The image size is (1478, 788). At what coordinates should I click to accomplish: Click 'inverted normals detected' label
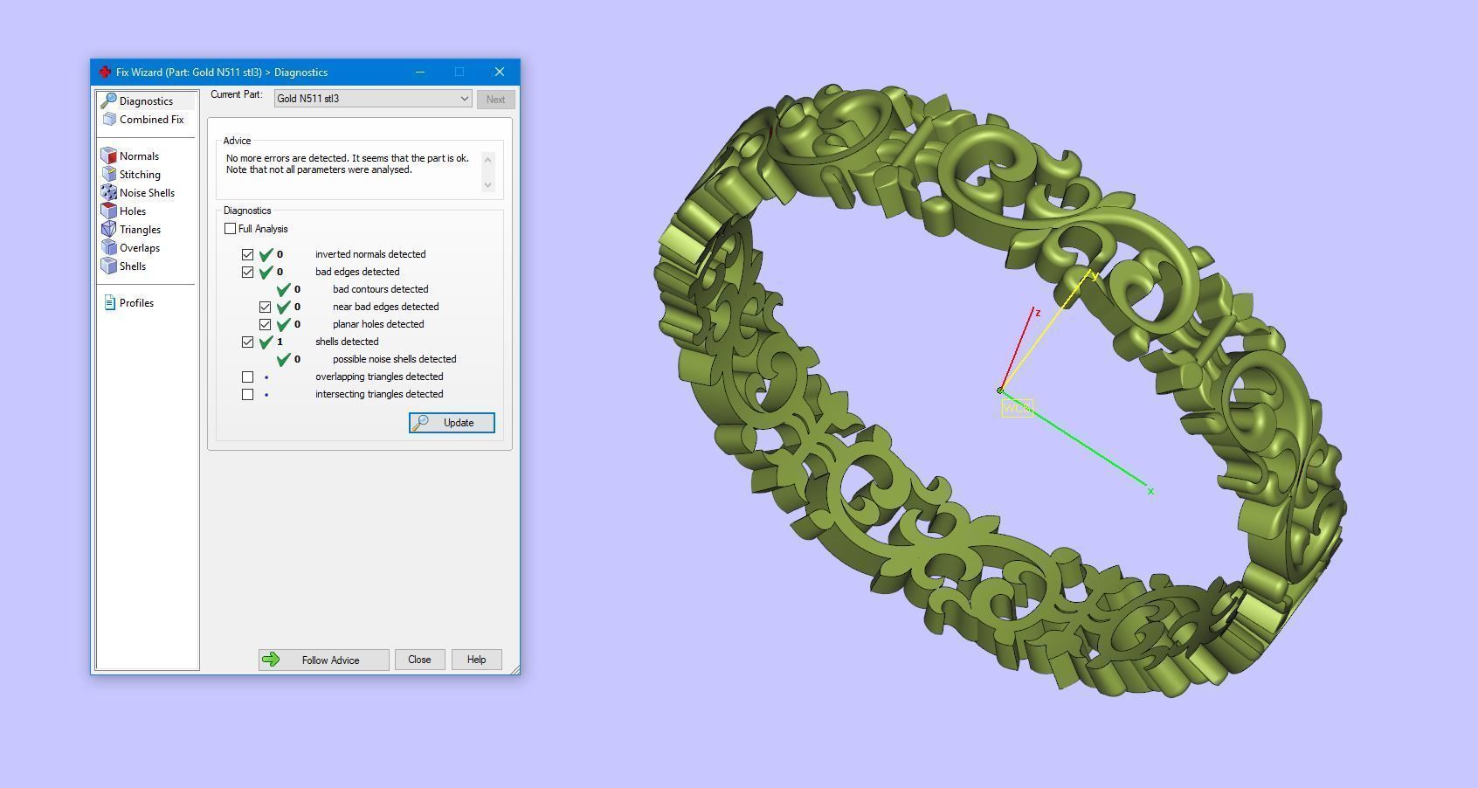tap(370, 254)
